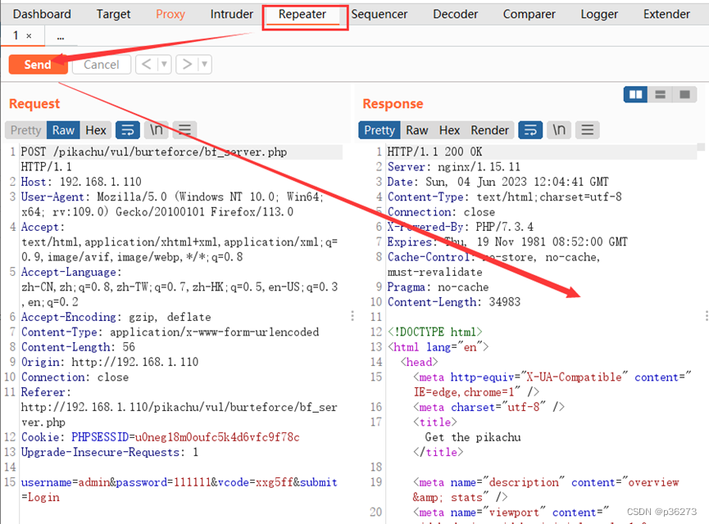Go forward to next request in history
The height and width of the screenshot is (524, 709).
pyautogui.click(x=187, y=65)
